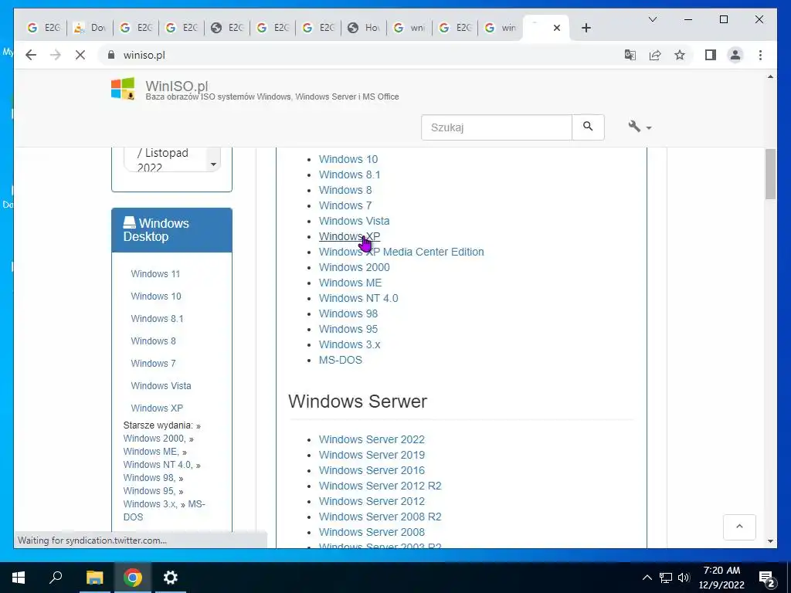This screenshot has height=593, width=791.
Task: Open the Chrome profile avatar
Action: [735, 55]
